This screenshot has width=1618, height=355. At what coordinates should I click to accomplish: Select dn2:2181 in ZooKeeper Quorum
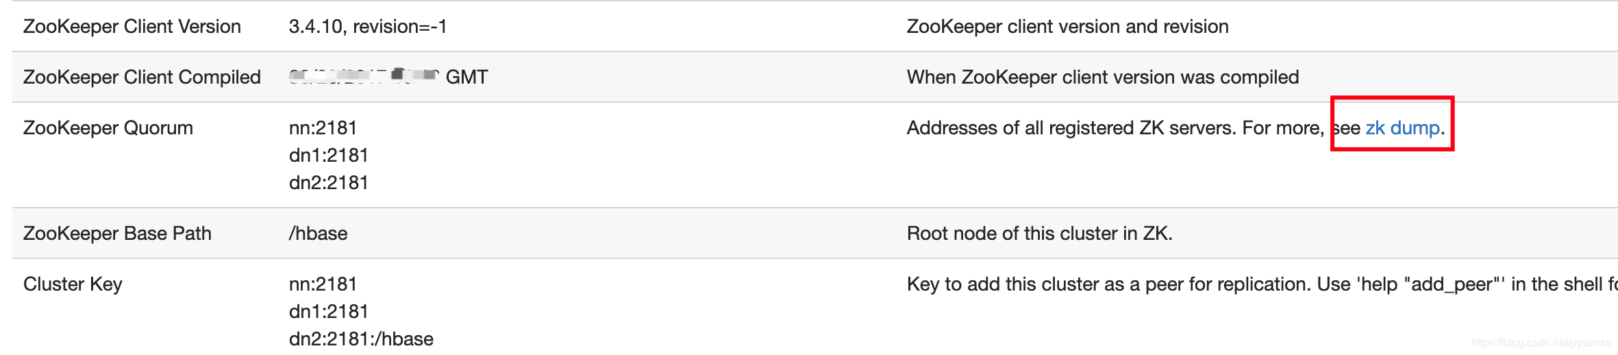(x=329, y=183)
